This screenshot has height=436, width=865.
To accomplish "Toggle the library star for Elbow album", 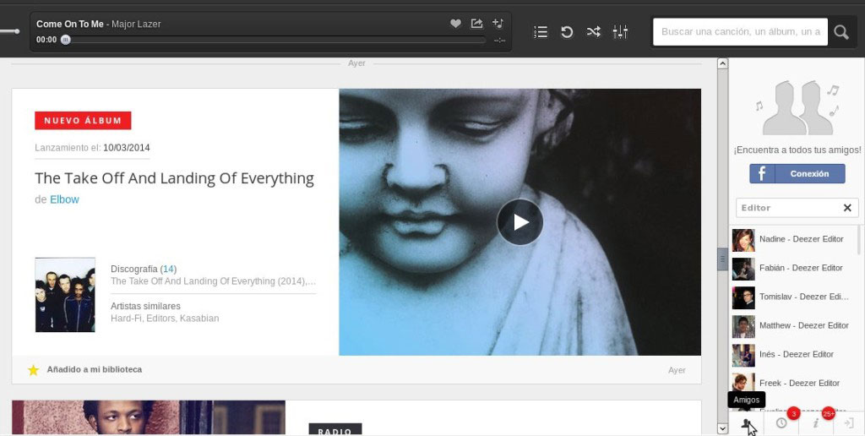I will (x=33, y=370).
